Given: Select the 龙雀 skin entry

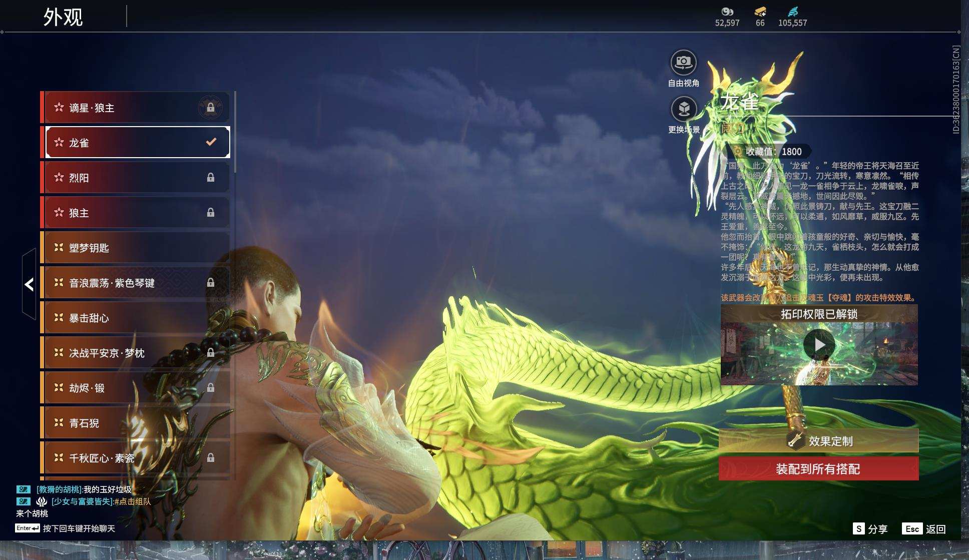Looking at the screenshot, I should click(x=135, y=143).
